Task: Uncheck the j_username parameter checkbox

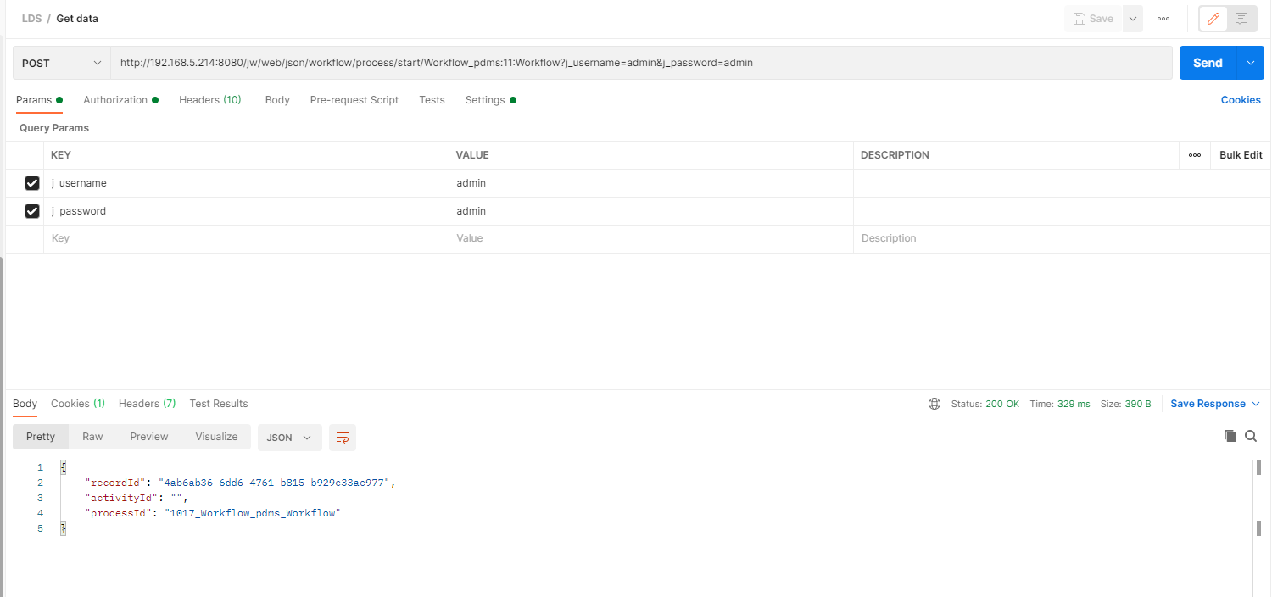Action: (32, 183)
